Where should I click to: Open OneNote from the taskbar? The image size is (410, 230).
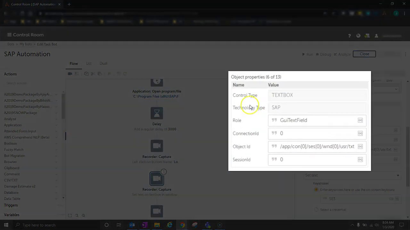tap(144, 225)
